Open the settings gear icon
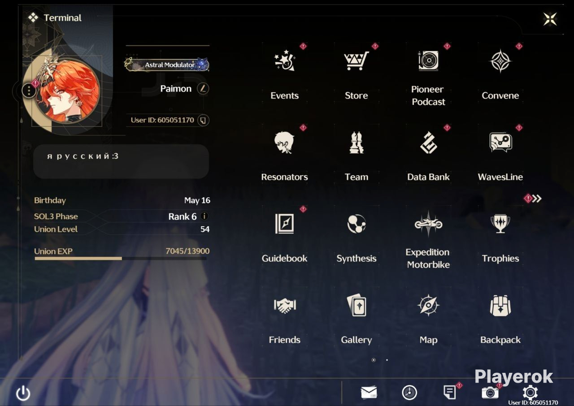Viewport: 574px width, 406px height. coord(530,393)
